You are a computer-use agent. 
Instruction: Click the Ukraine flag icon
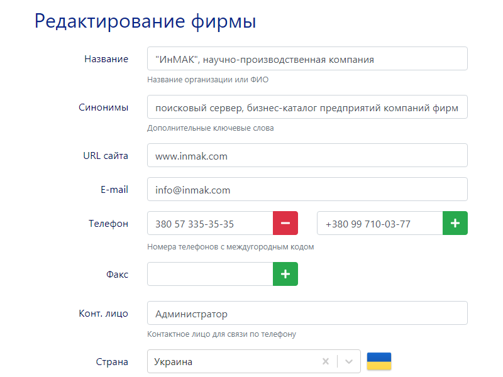click(379, 361)
